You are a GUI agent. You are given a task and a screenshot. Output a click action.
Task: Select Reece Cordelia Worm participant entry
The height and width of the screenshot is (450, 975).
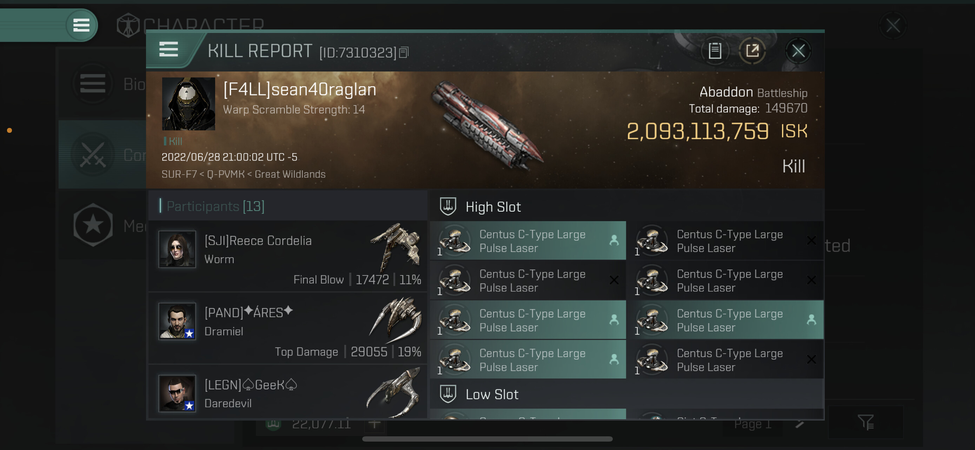(288, 256)
